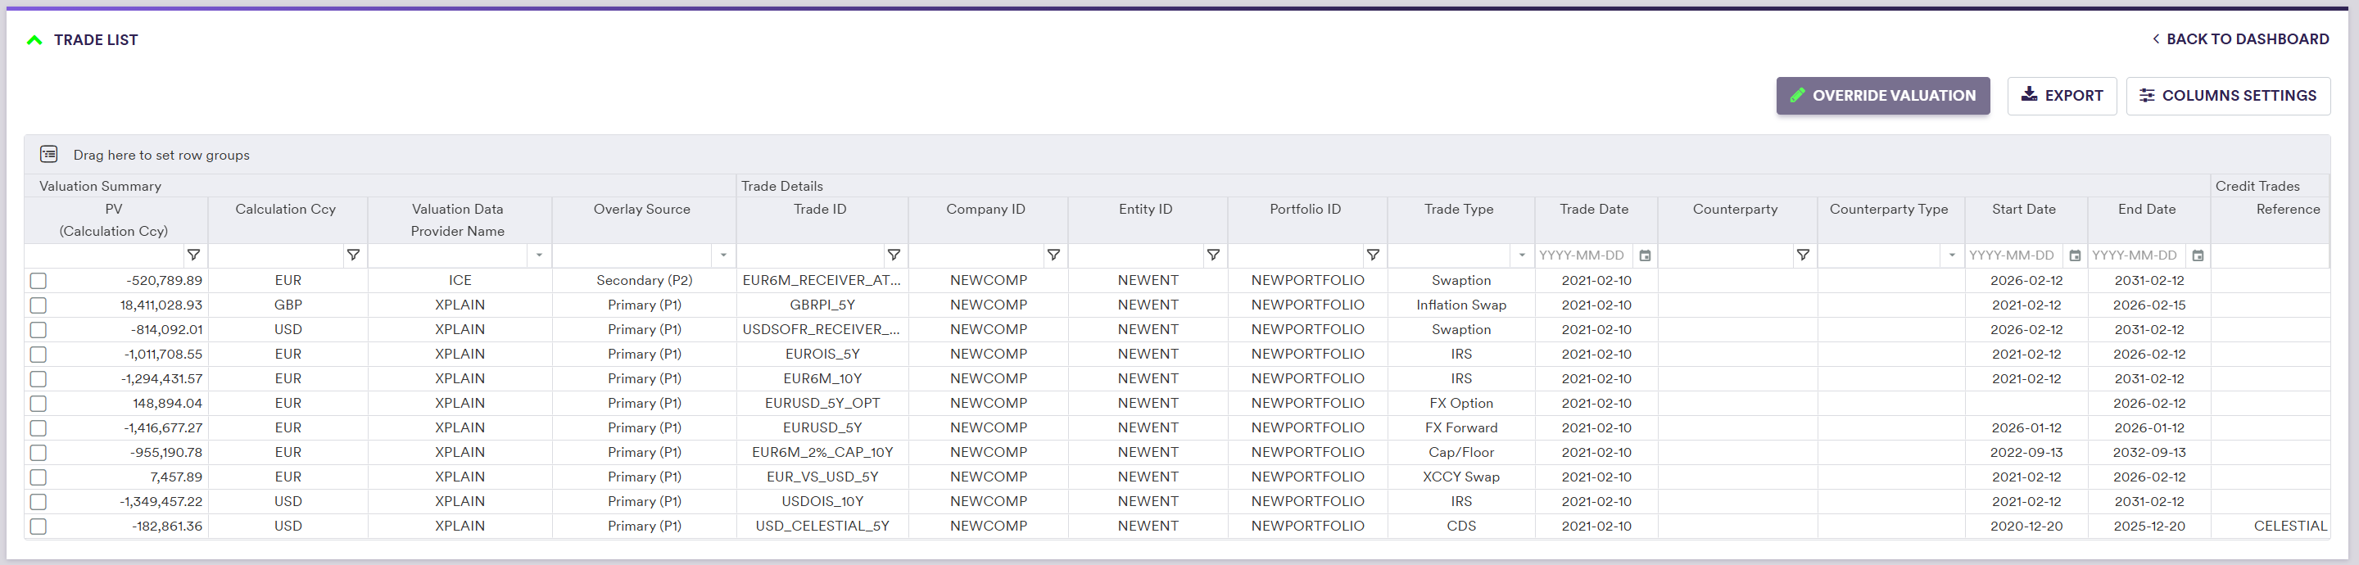Click the Override Valuation button
The width and height of the screenshot is (2359, 565).
click(x=1882, y=96)
